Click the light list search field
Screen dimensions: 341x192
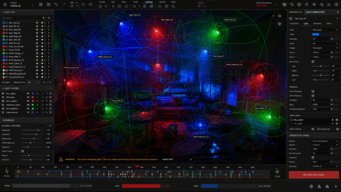coord(24,18)
